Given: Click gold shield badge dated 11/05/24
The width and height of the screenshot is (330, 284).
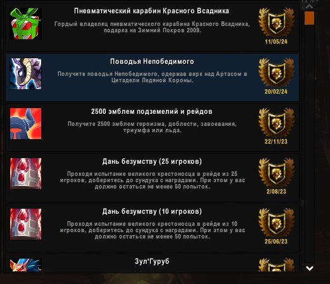Looking at the screenshot, I should (x=276, y=22).
